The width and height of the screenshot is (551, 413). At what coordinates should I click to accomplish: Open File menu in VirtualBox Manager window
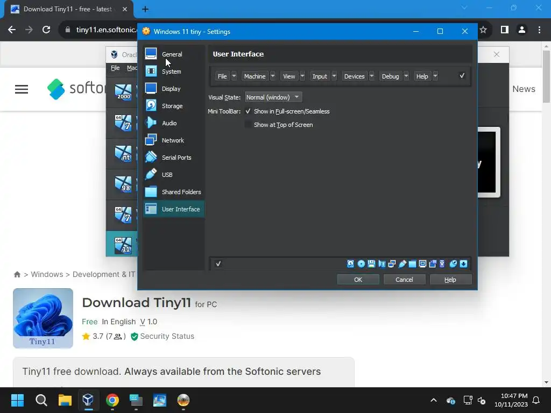[115, 68]
